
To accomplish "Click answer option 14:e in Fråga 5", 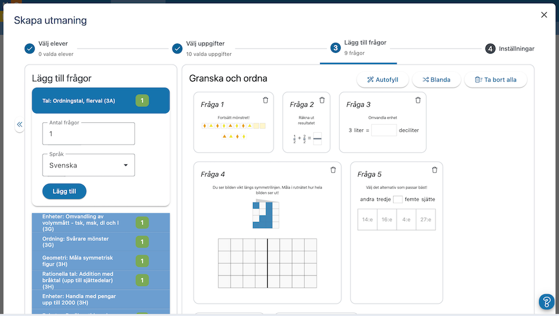I will 367,220.
